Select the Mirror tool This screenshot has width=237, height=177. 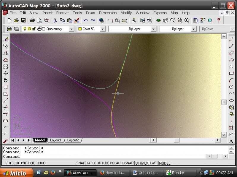pos(6,53)
